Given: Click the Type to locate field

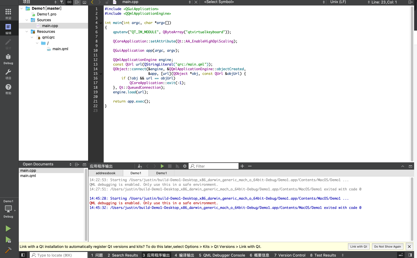Looking at the screenshot, I should pos(59,255).
